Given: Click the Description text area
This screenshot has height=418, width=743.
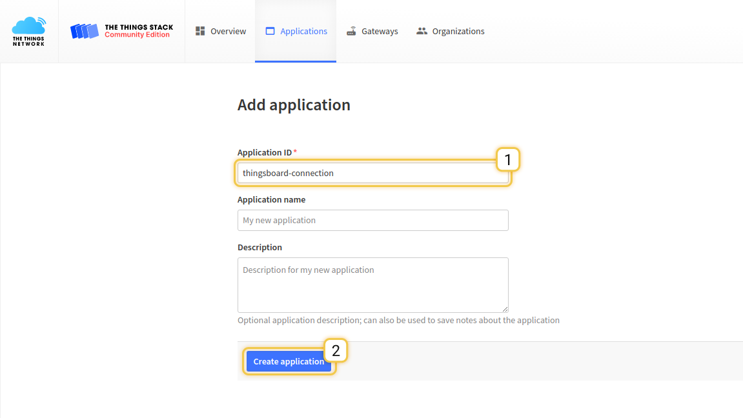Looking at the screenshot, I should click(x=373, y=285).
